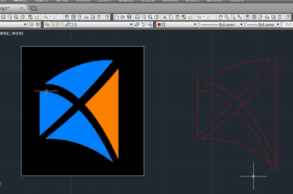Open a new drawing tab button
Viewport: 293px width, 194px height.
pyautogui.click(x=34, y=8)
